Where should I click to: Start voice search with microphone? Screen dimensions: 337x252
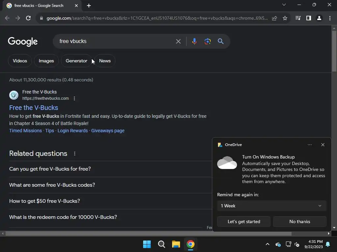(x=194, y=41)
